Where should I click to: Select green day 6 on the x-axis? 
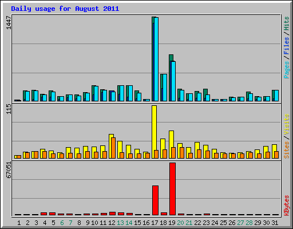coord(62,223)
